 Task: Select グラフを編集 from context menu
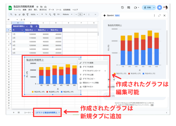[88, 63]
